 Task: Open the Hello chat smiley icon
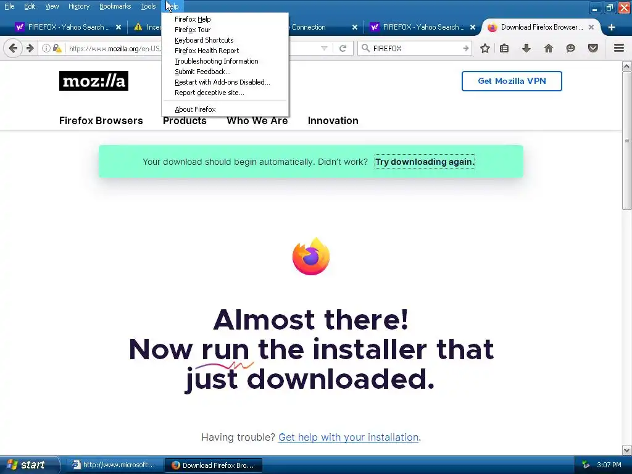[x=570, y=48]
